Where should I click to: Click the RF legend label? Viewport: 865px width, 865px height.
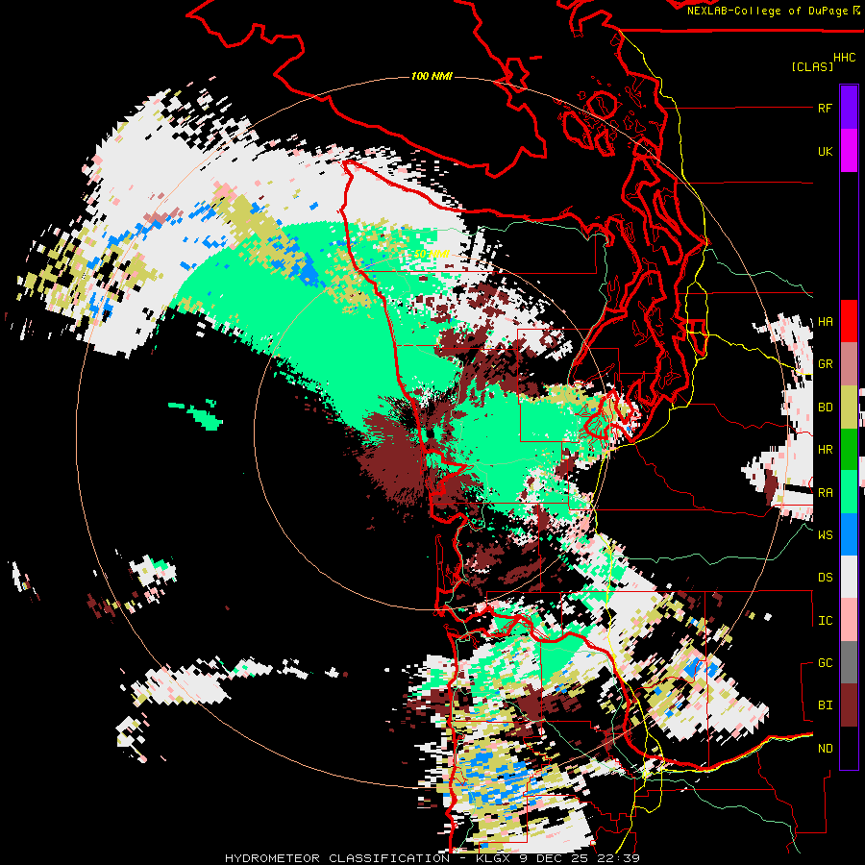pyautogui.click(x=825, y=108)
